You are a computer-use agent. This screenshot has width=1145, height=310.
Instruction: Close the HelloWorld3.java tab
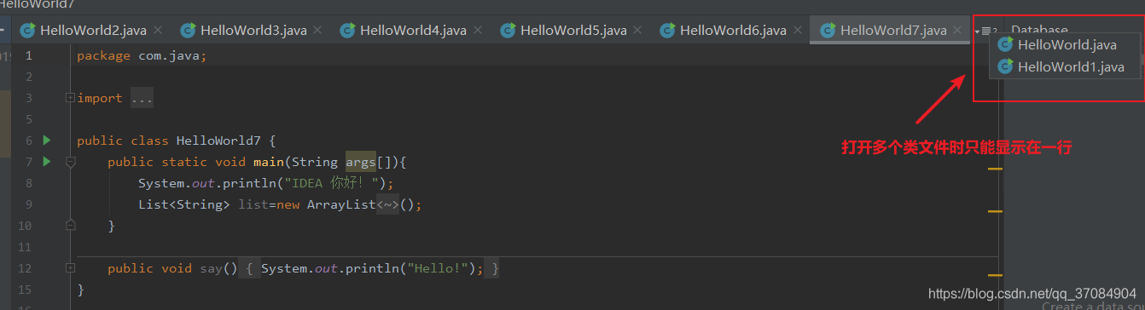pyautogui.click(x=317, y=30)
